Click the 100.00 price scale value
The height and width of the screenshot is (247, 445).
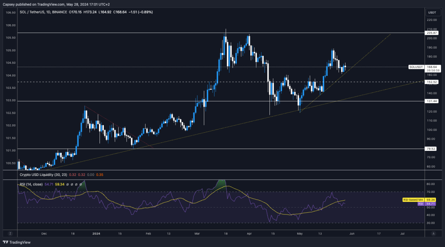[432, 130]
